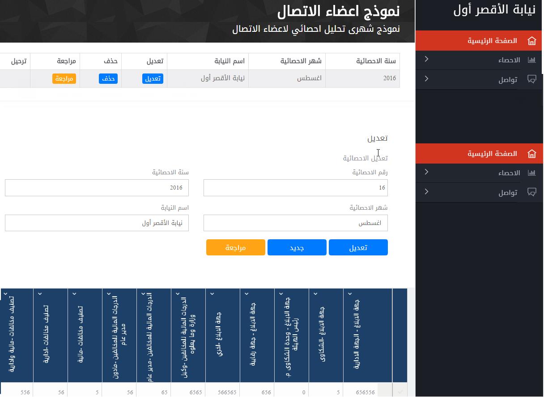544x397 pixels.
Task: Open the column menu for جهة الدبلاغ -اخري
Action: [212, 294]
